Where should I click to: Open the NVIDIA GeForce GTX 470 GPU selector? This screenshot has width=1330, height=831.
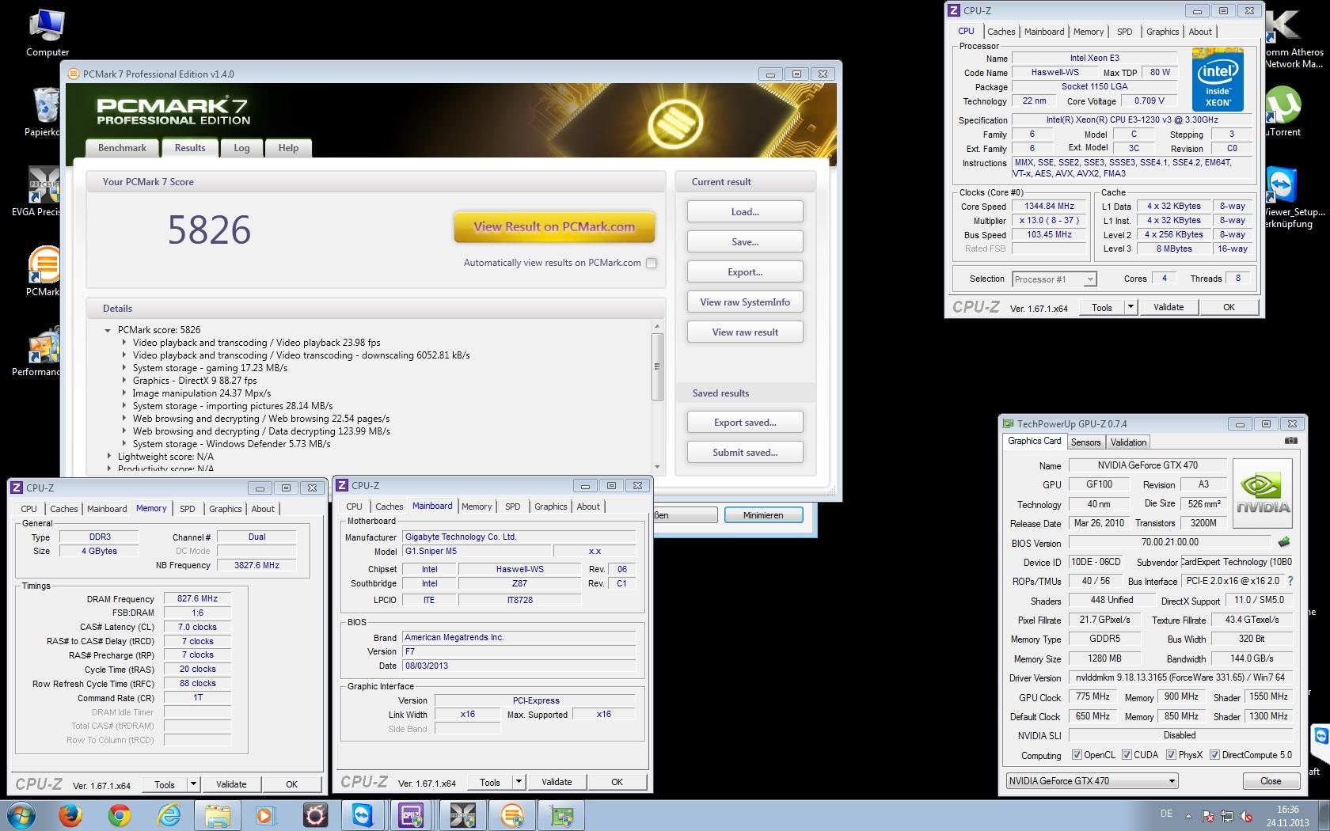1092,781
